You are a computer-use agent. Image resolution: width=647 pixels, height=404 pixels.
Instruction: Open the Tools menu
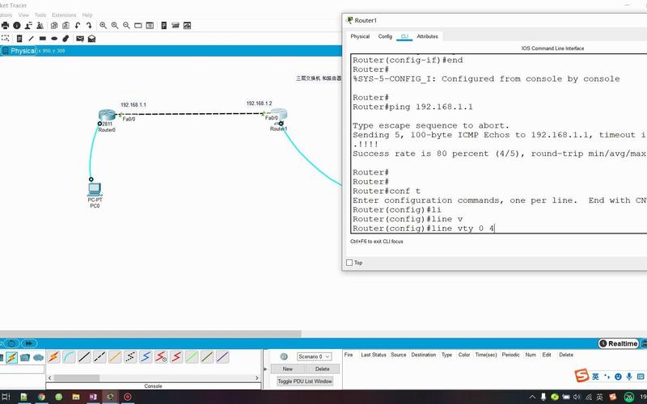40,15
